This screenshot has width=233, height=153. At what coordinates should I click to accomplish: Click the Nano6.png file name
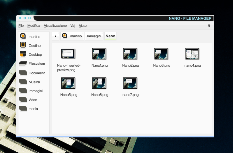point(100,95)
